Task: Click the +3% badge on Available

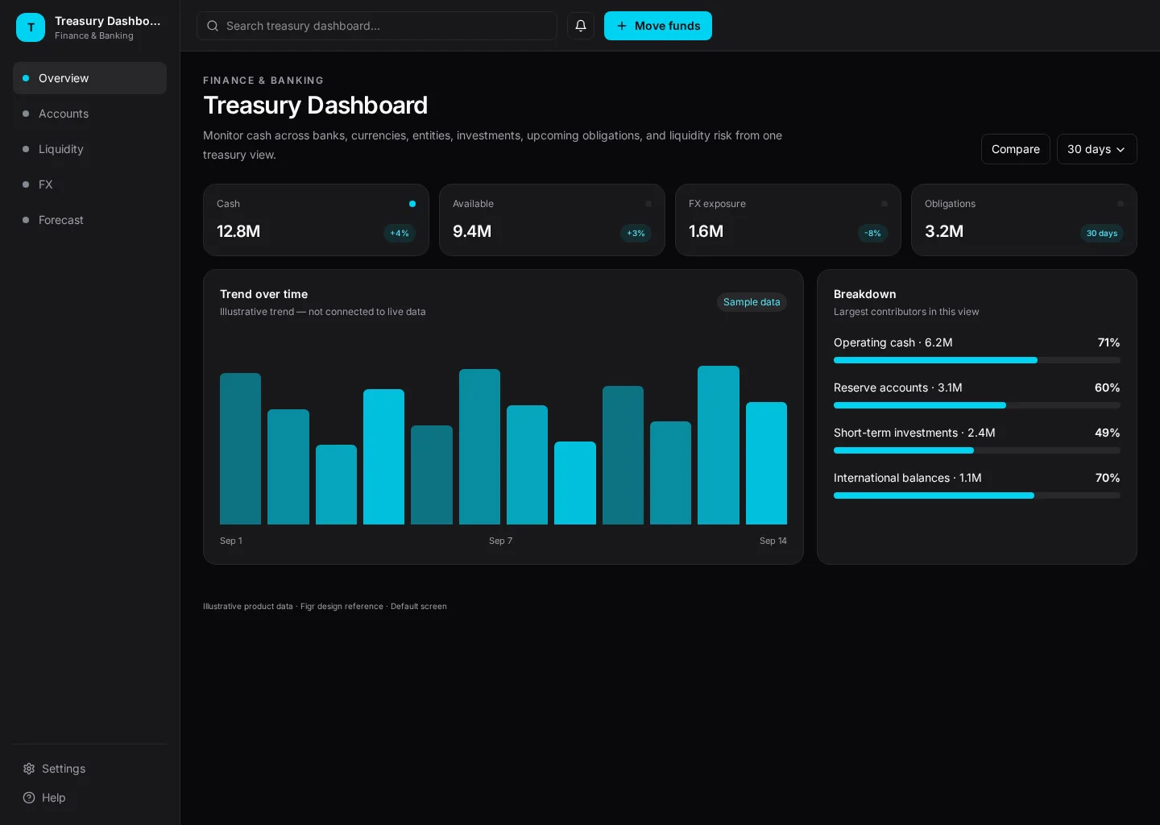Action: [636, 234]
